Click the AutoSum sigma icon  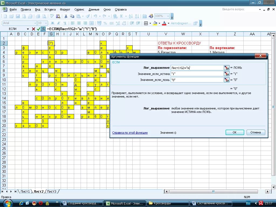121,16
